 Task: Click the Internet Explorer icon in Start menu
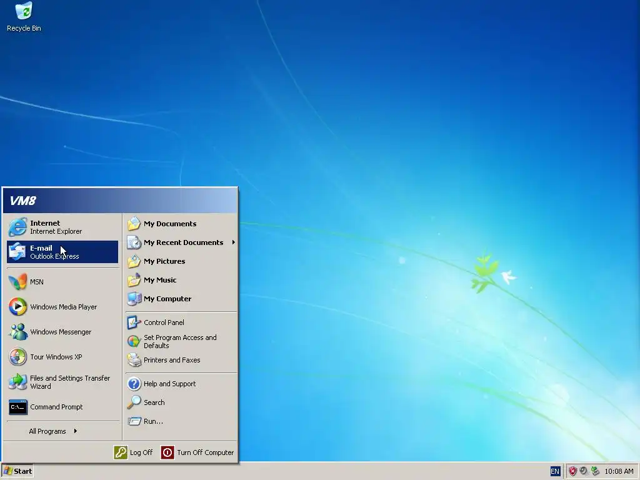pos(17,227)
